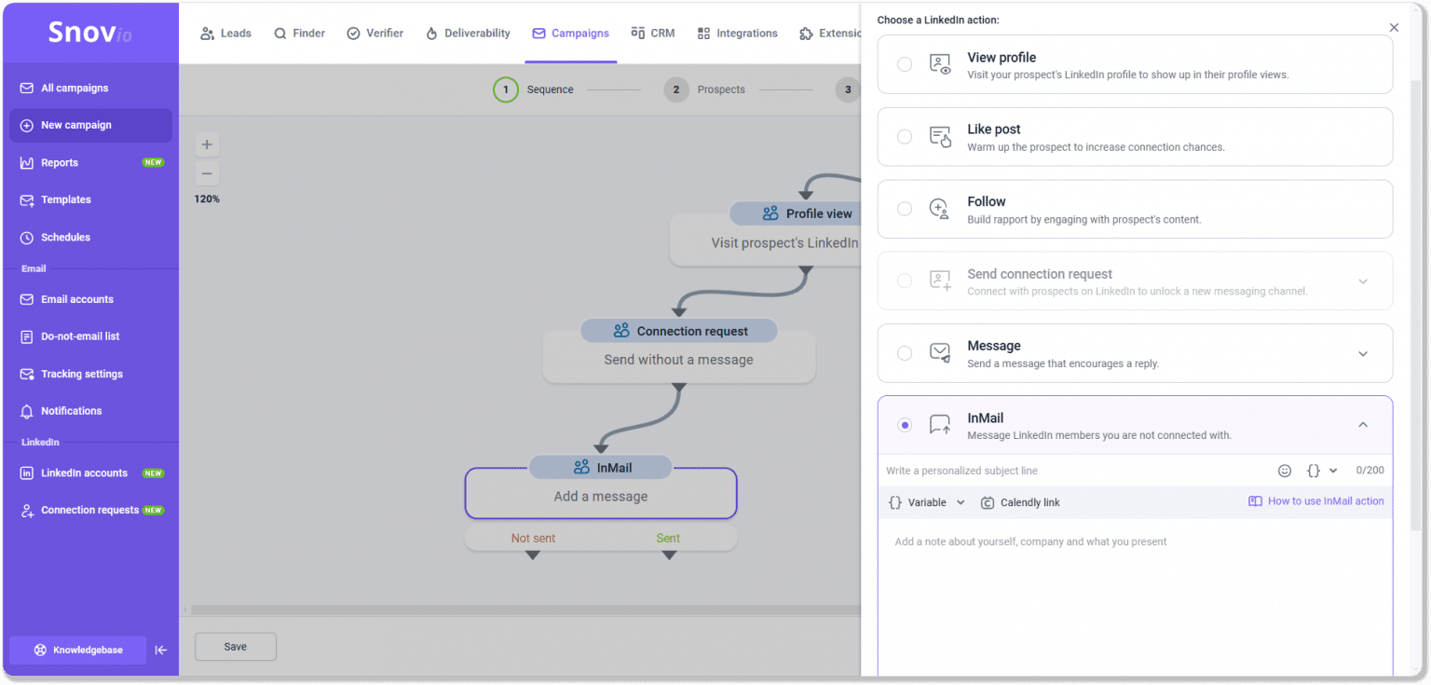The image size is (1431, 685).
Task: Switch to the Finder tab
Action: (x=299, y=33)
